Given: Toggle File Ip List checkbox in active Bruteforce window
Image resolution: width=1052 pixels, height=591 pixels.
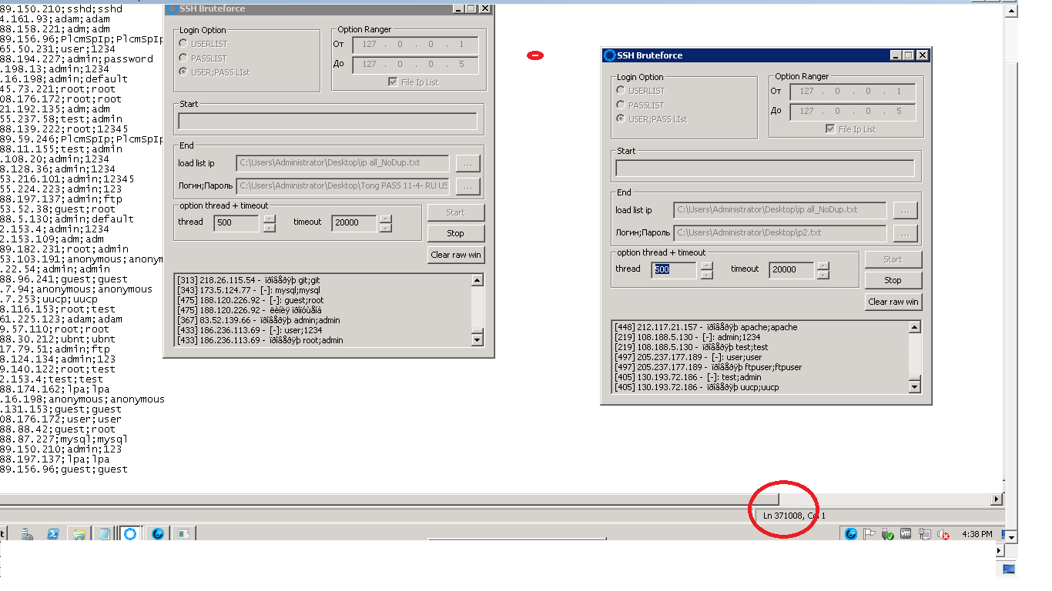Looking at the screenshot, I should coord(829,129).
